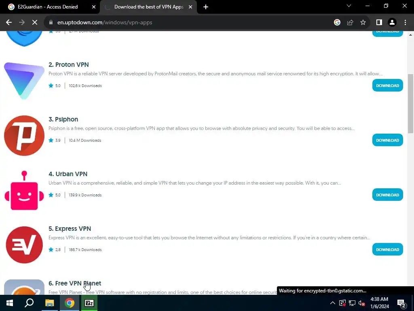The image size is (414, 311).
Task: Switch to the E2Guardian - Access Denied tab
Action: tap(50, 7)
